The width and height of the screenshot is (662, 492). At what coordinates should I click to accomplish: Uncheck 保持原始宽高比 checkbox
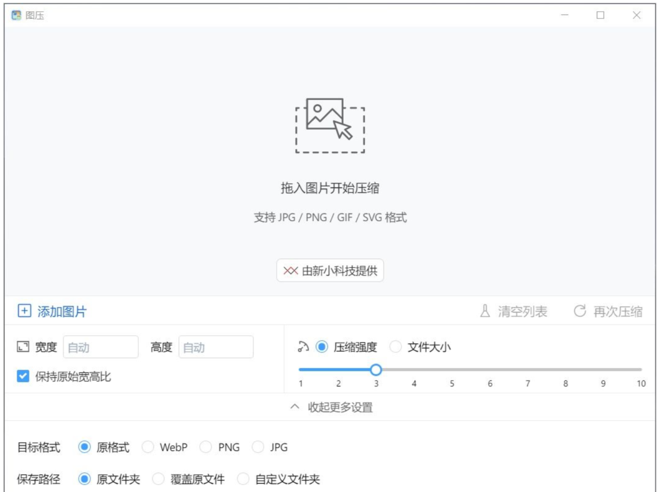23,376
